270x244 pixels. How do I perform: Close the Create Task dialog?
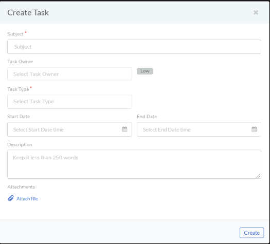click(x=256, y=12)
